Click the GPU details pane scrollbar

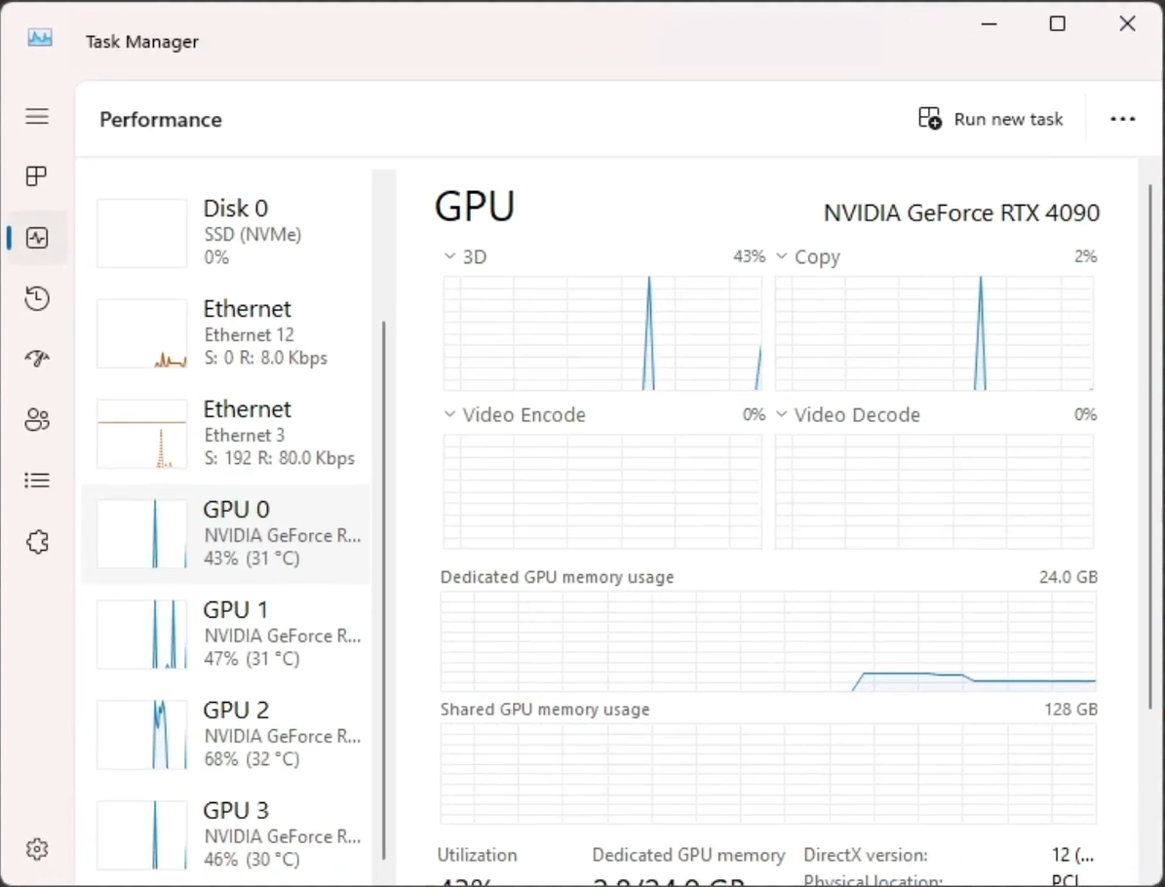[x=1151, y=445]
